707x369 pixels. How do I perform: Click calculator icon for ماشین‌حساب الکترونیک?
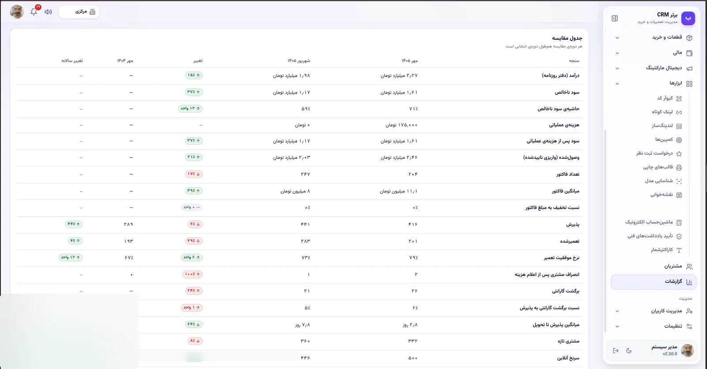pyautogui.click(x=679, y=222)
